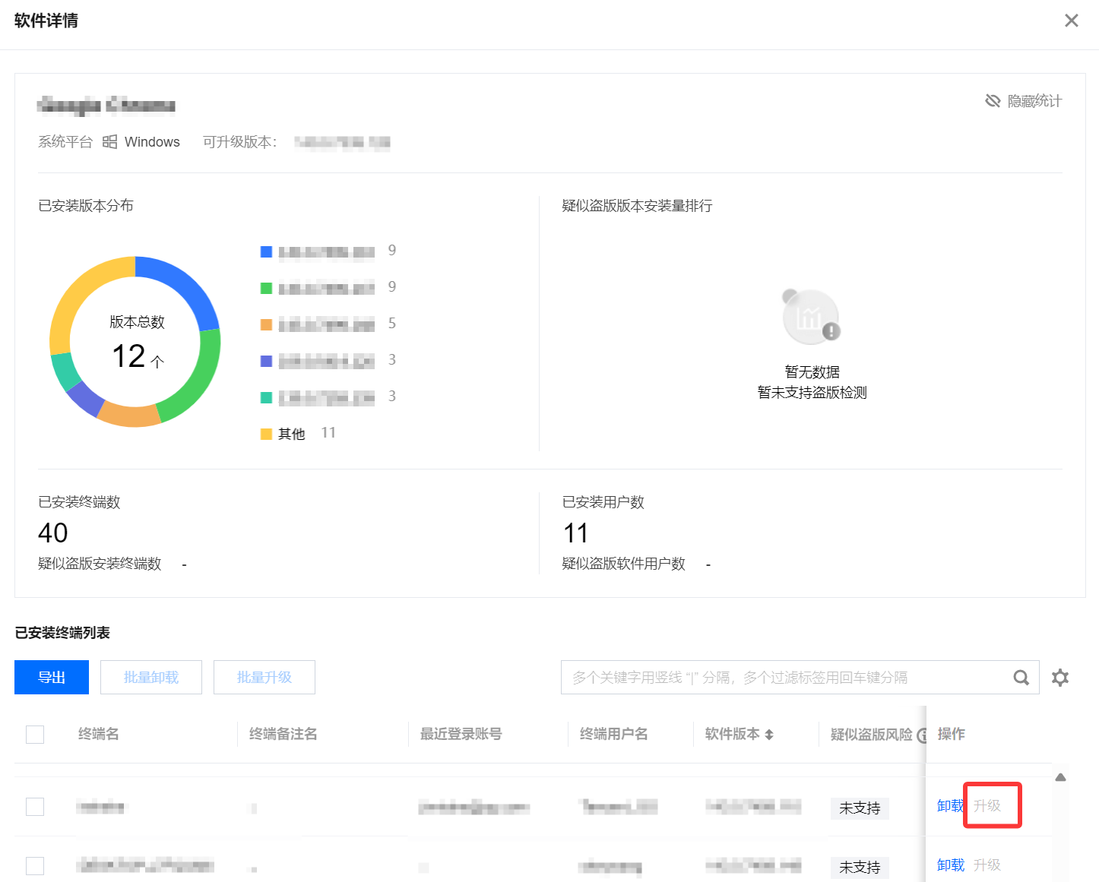Viewport: 1099px width, 882px height.
Task: Click 升级 link in first row
Action: pyautogui.click(x=987, y=806)
